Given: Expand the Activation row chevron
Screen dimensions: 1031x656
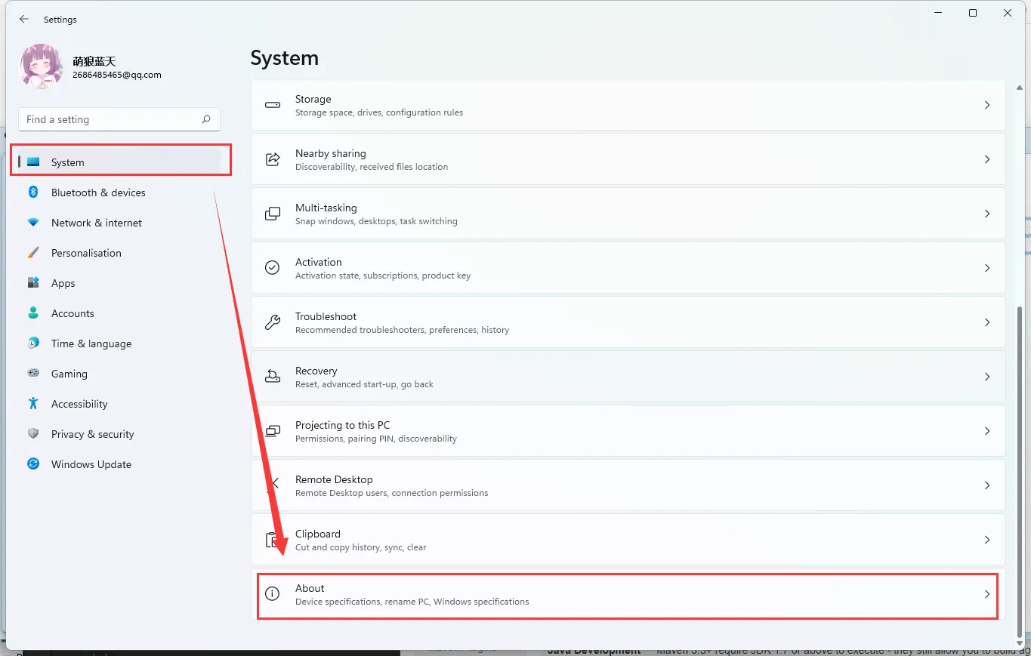Looking at the screenshot, I should point(987,268).
